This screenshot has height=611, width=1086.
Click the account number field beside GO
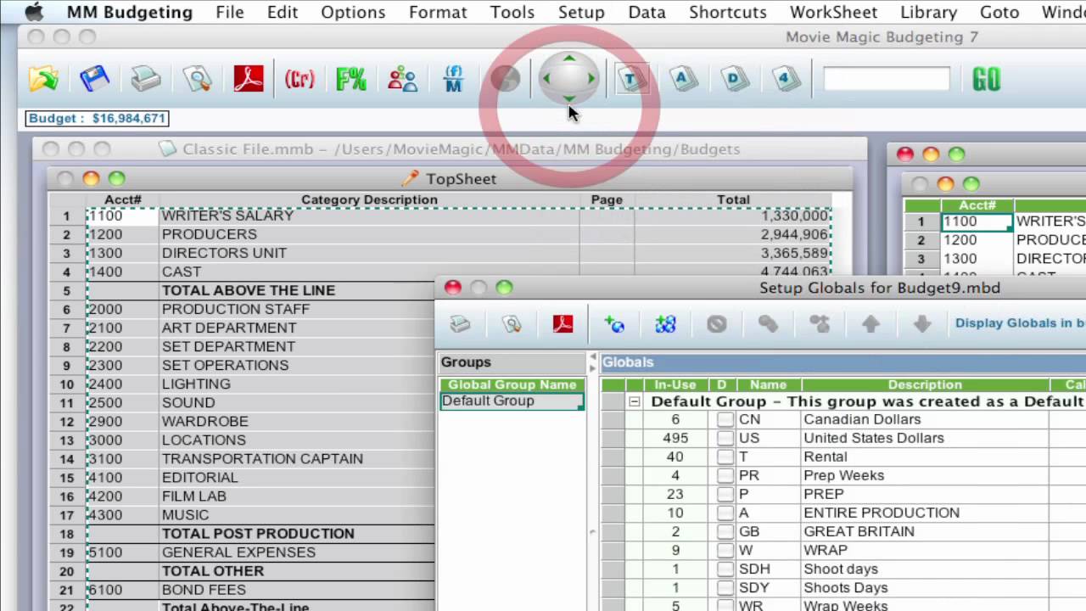pos(887,79)
